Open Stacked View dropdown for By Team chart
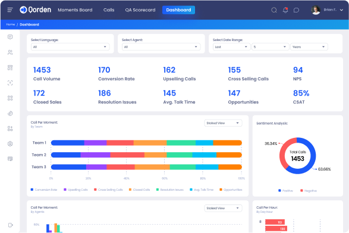The width and height of the screenshot is (349, 233). coord(223,123)
